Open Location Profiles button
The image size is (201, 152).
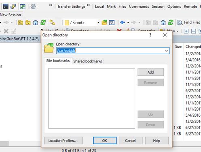click(63, 141)
